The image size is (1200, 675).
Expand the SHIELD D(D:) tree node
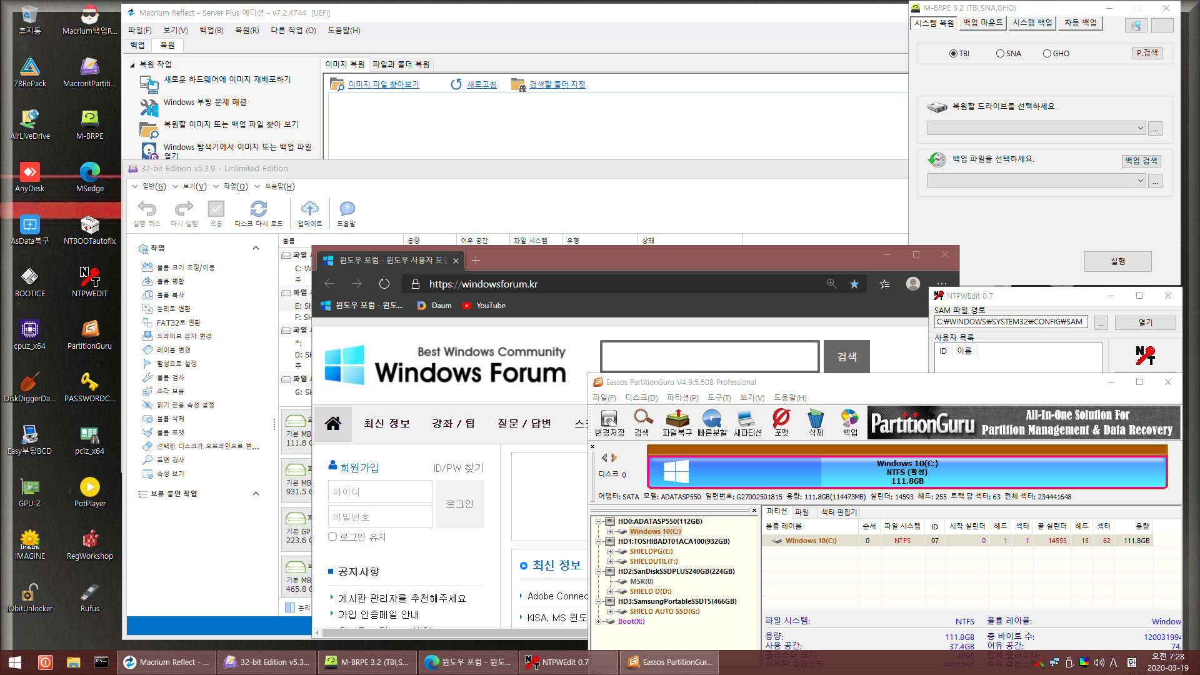pos(610,591)
